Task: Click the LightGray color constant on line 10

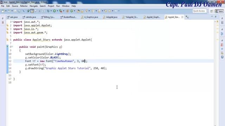Action: (62, 54)
